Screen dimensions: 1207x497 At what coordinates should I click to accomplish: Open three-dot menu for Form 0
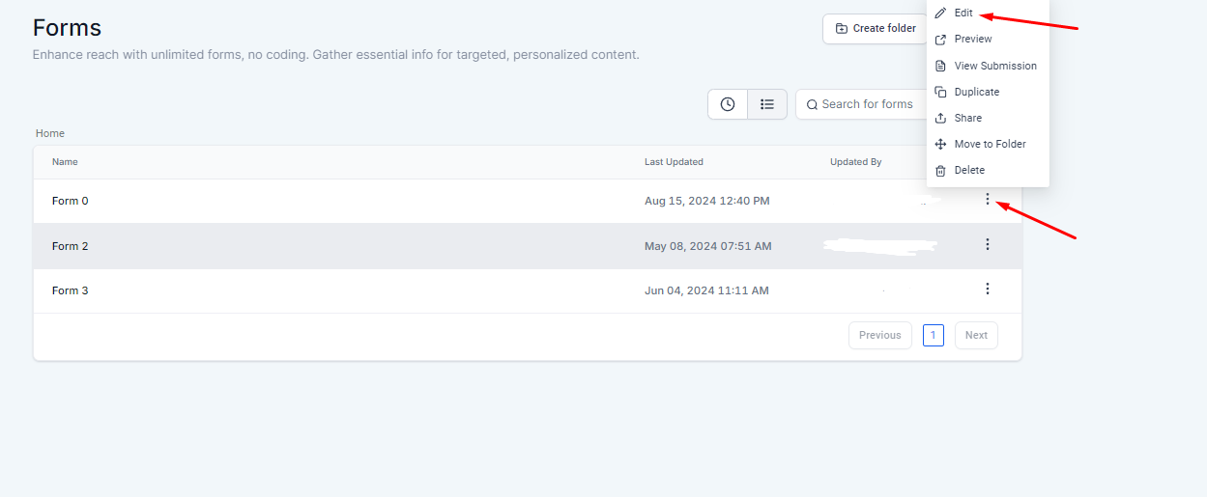[x=987, y=200]
